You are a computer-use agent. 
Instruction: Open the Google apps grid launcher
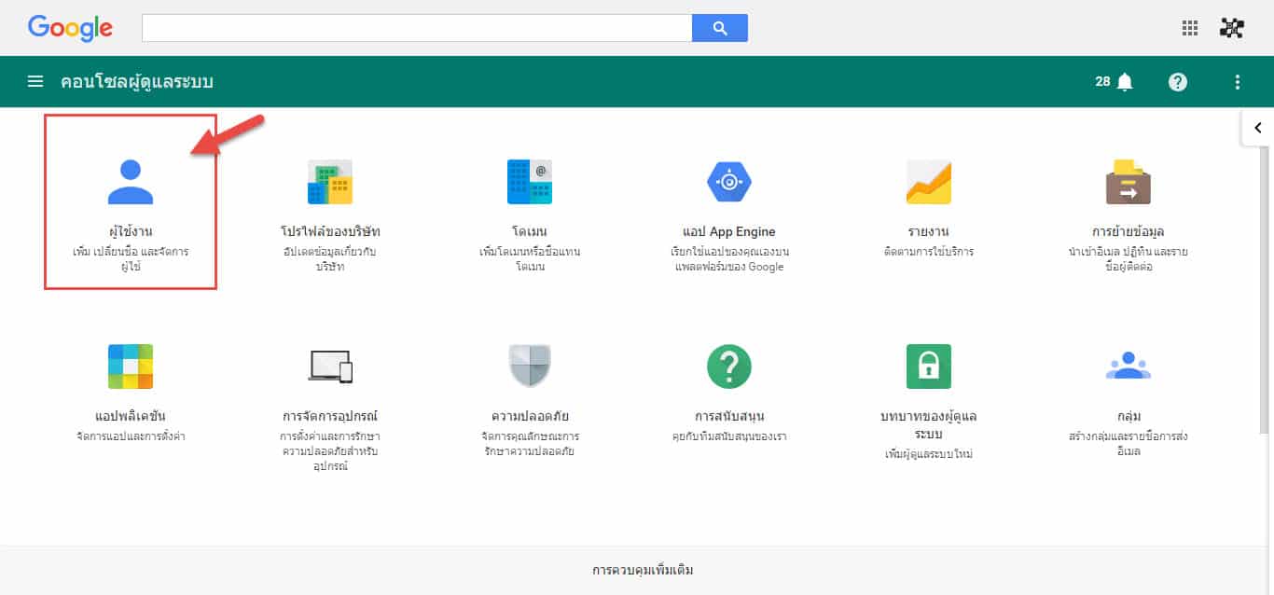(x=1190, y=28)
